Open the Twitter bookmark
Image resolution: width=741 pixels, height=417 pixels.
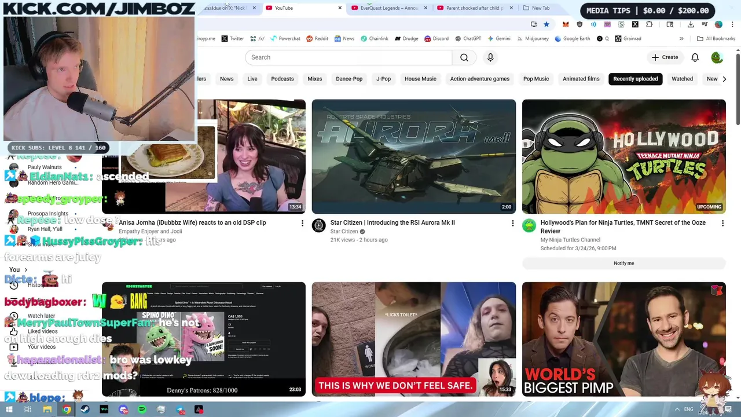232,39
